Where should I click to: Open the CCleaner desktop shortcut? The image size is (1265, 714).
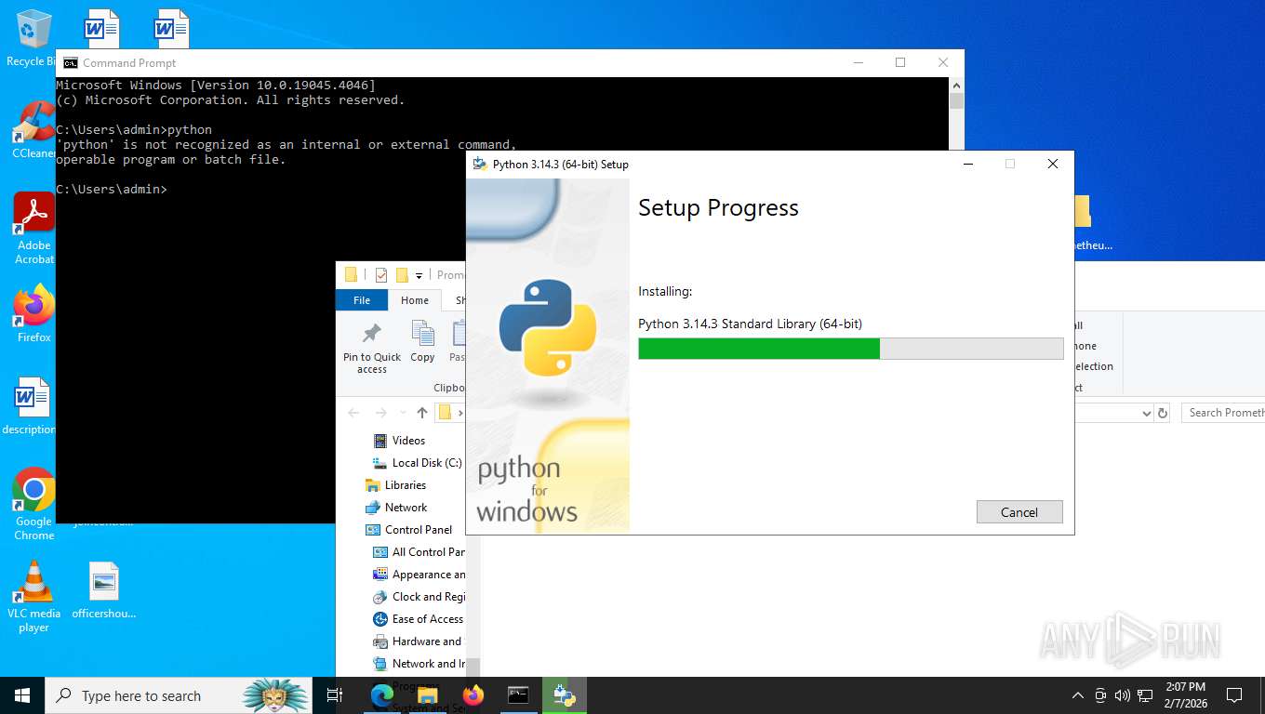tap(33, 130)
